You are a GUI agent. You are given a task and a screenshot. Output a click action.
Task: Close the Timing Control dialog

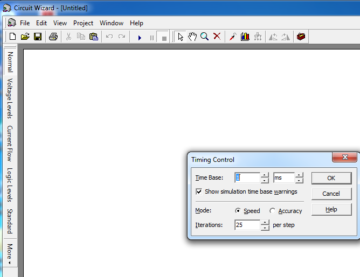click(344, 157)
